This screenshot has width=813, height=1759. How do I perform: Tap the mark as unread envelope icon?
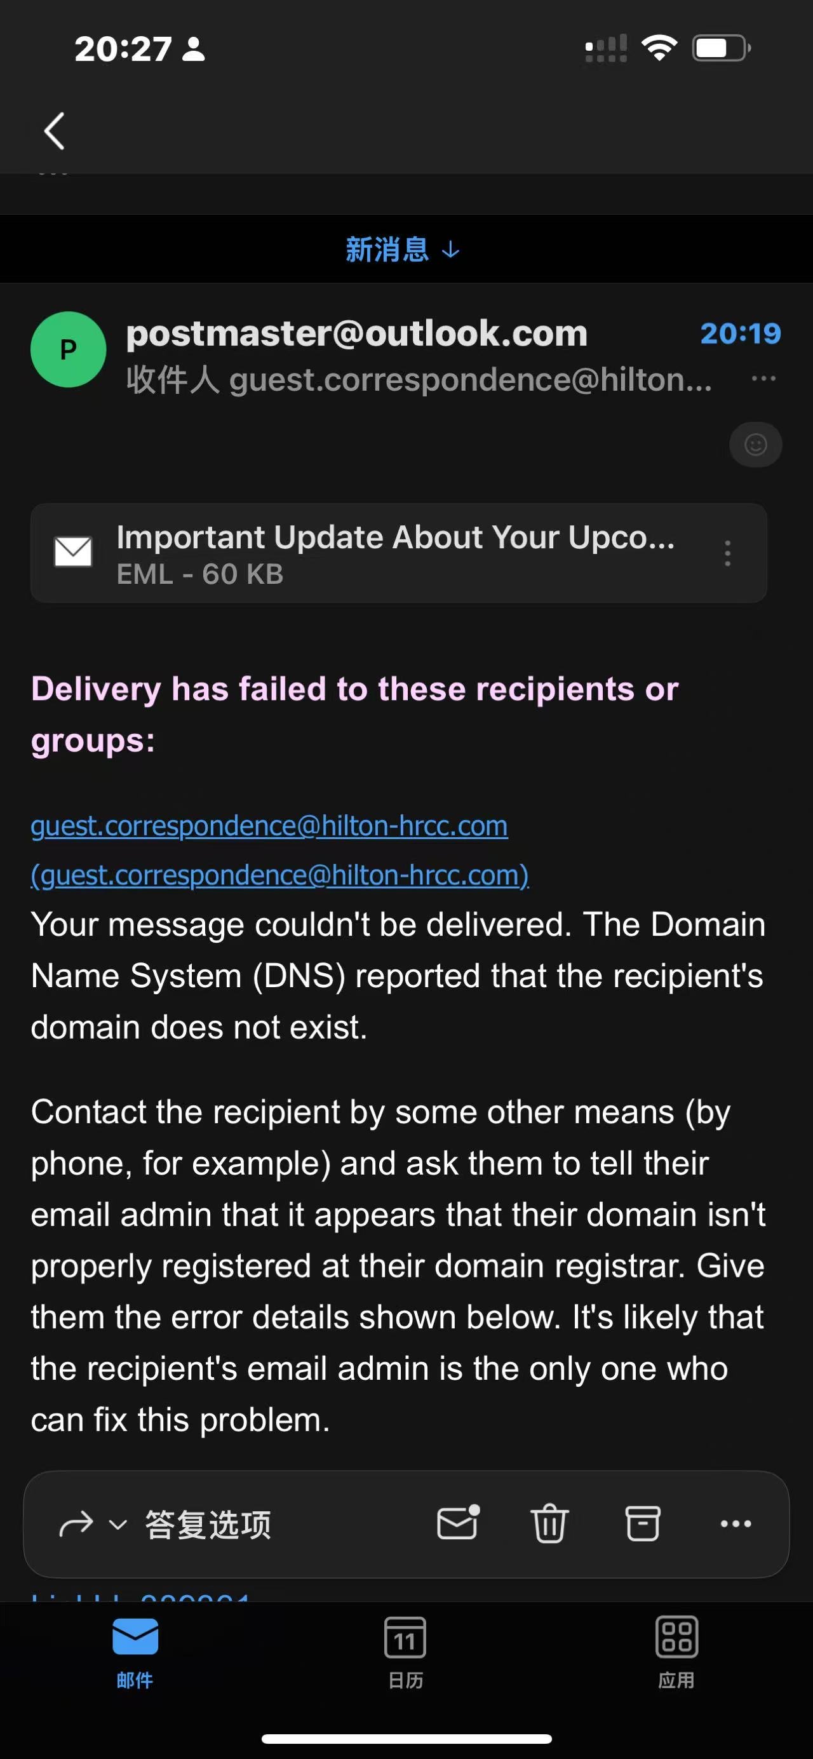tap(457, 1523)
